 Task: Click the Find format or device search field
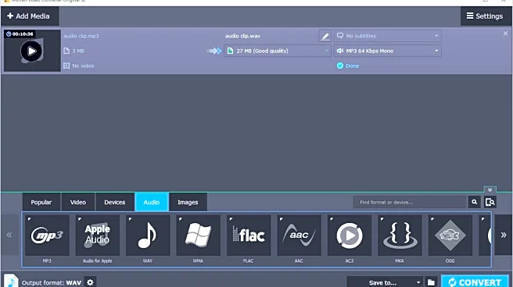pos(410,202)
